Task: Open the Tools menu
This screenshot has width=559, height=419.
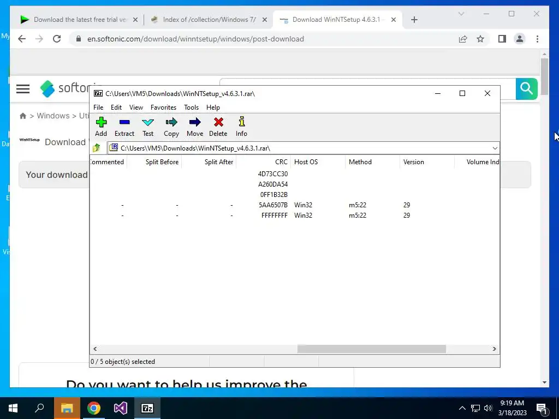Action: 192,107
